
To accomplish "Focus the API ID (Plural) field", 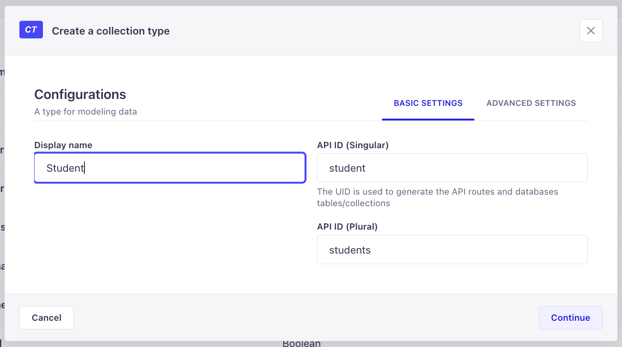I will point(452,250).
